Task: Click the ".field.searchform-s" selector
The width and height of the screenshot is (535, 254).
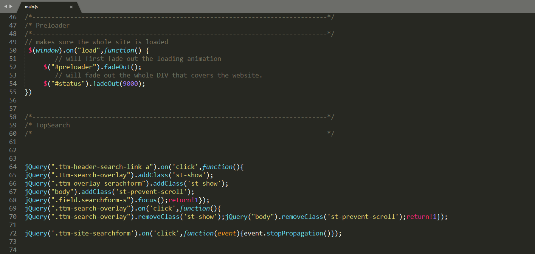Action: pyautogui.click(x=91, y=200)
